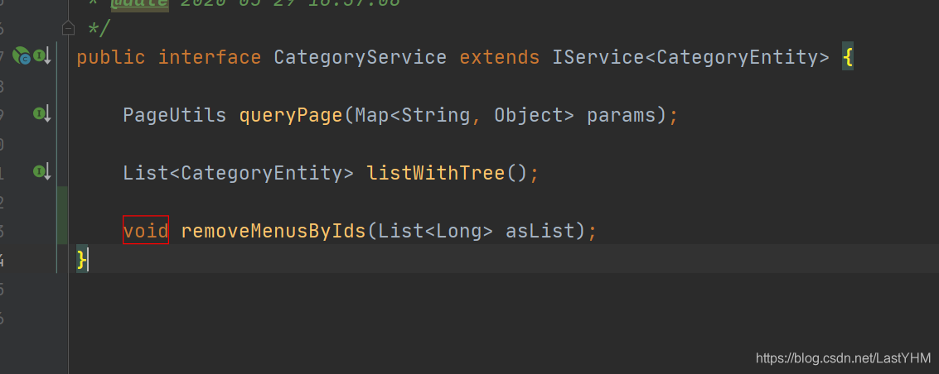Click the closing brace of the interface
Image resolution: width=939 pixels, height=374 pixels.
click(x=82, y=260)
